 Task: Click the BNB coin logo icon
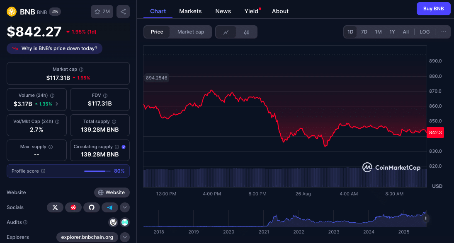pyautogui.click(x=12, y=12)
